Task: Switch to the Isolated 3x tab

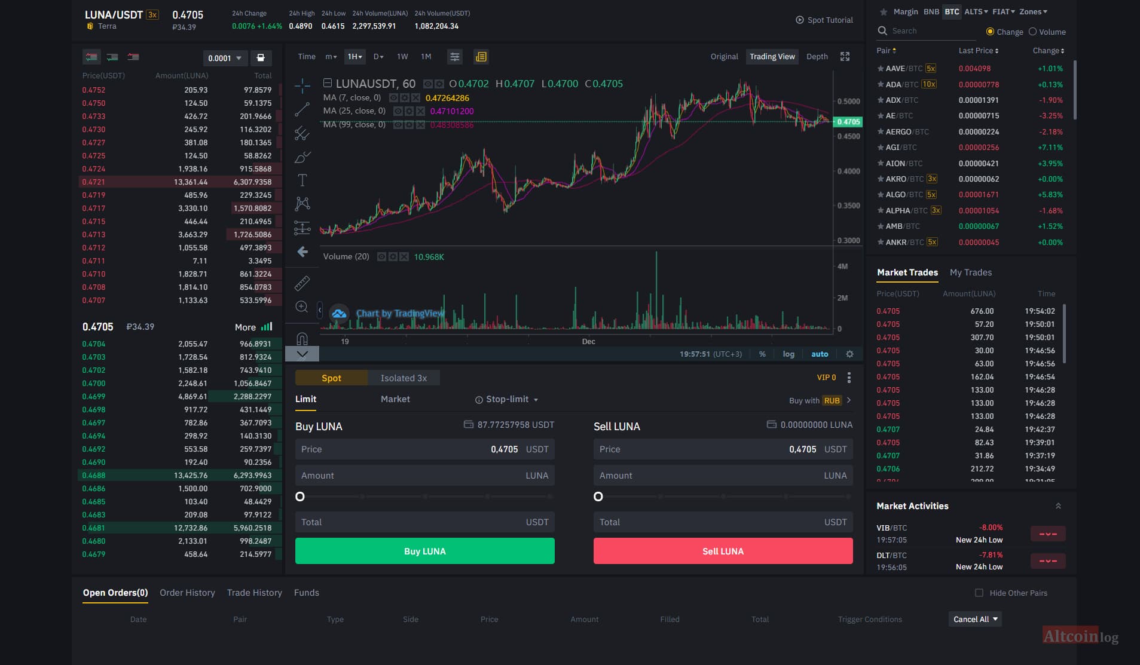Action: [404, 378]
